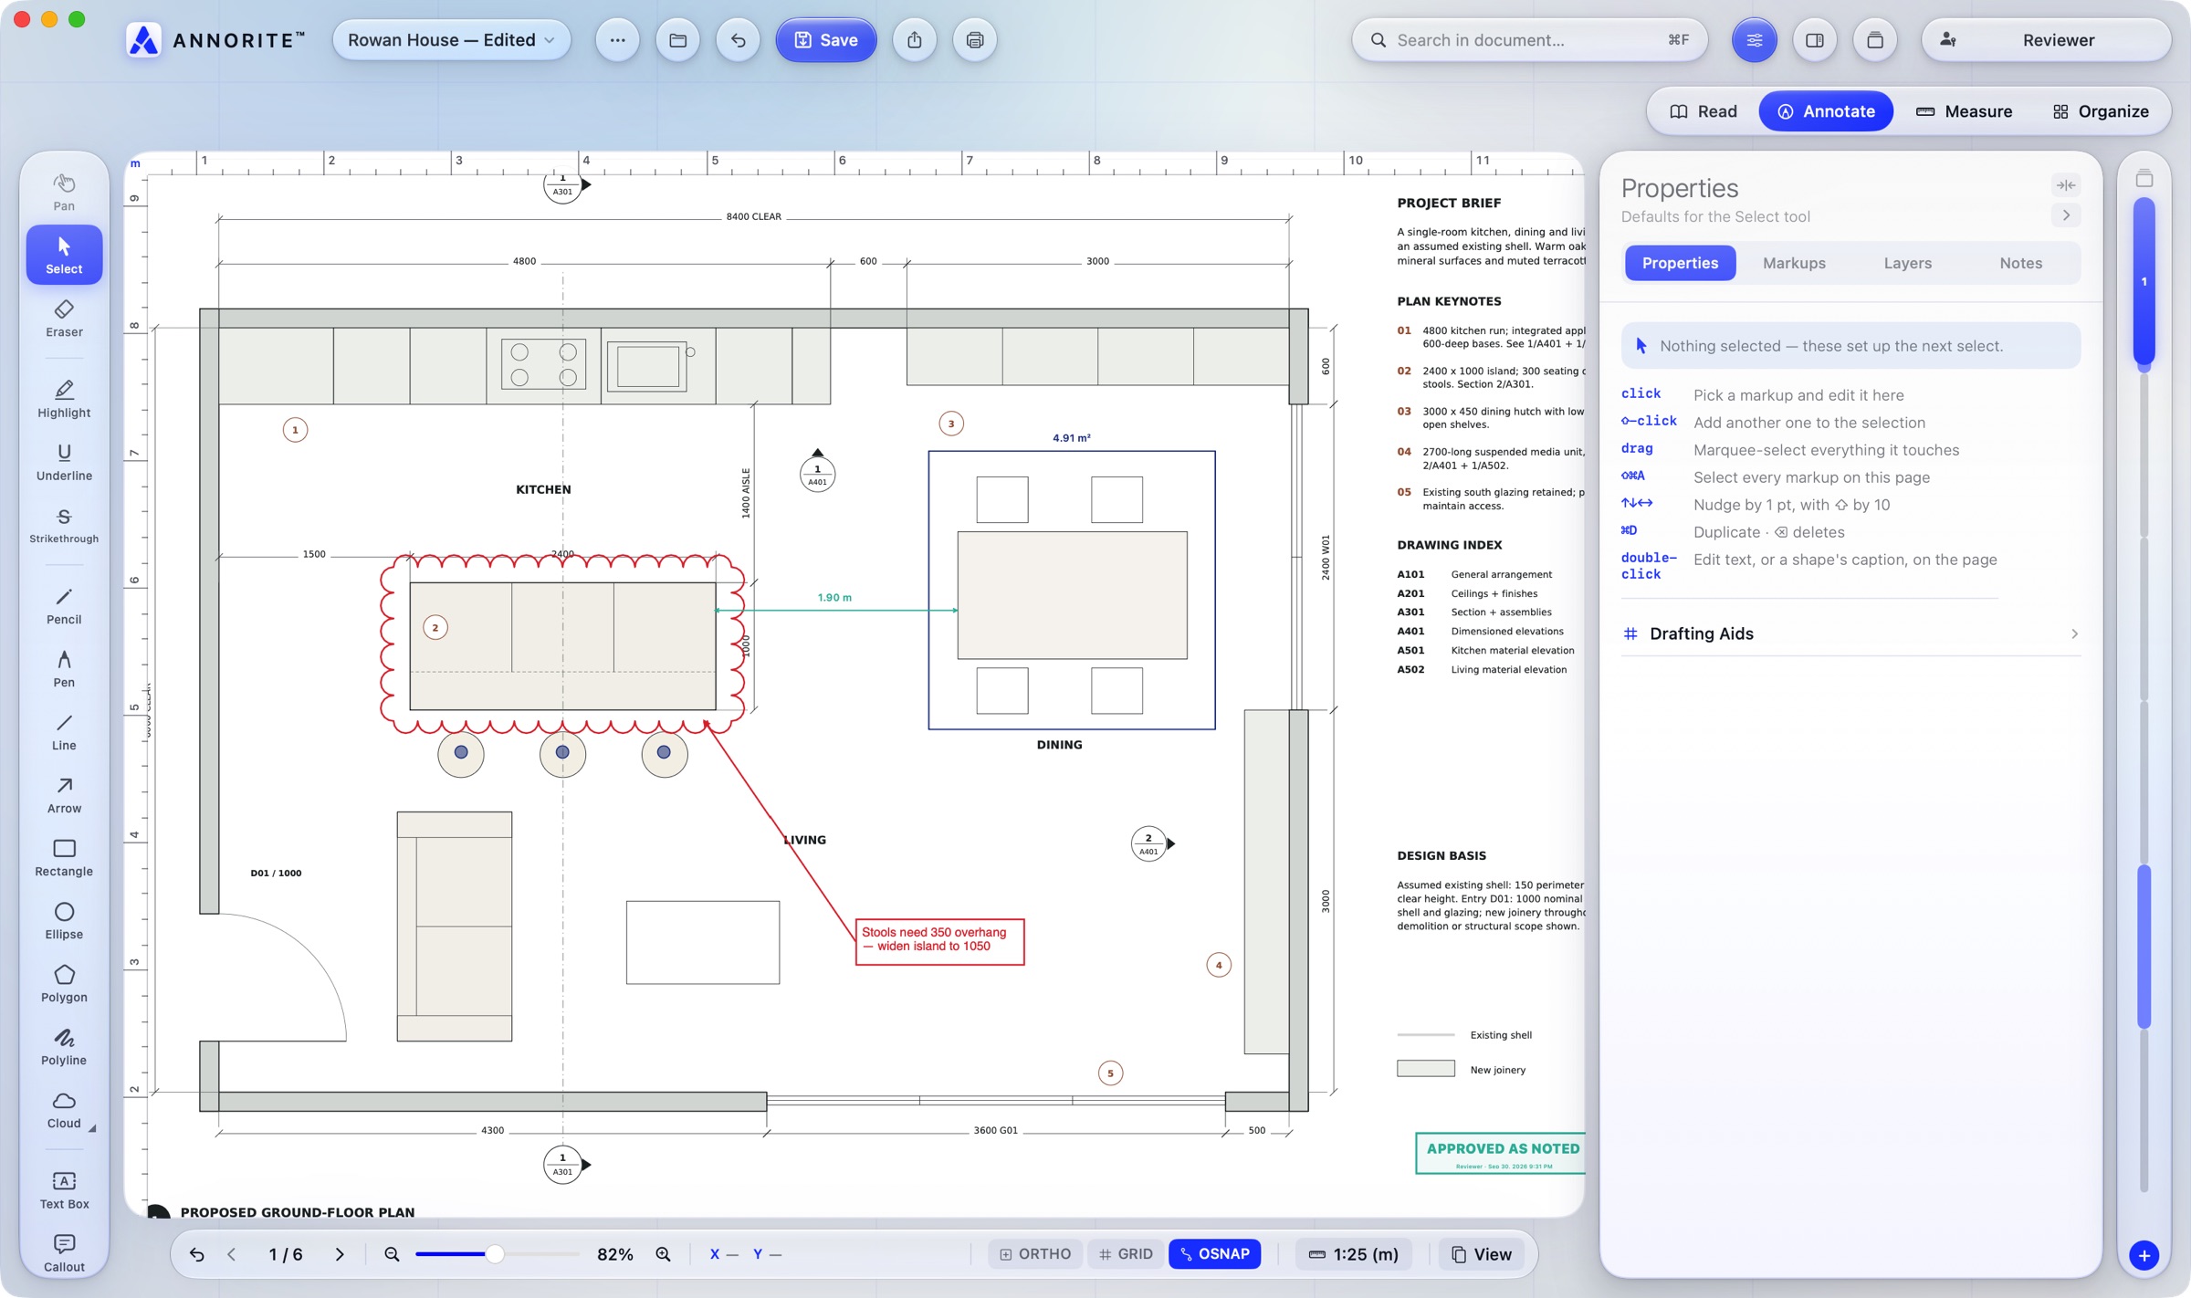Select the Polygon tool

[64, 983]
